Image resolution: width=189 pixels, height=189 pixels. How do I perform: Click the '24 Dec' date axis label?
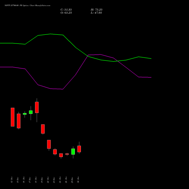(x=60, y=180)
